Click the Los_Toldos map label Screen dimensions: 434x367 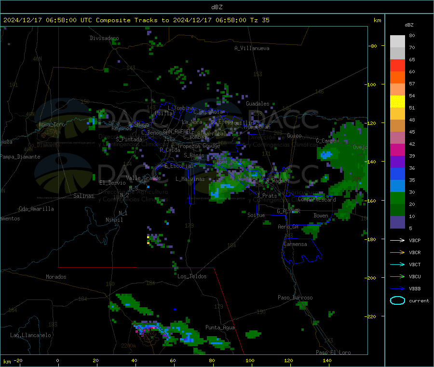point(192,276)
